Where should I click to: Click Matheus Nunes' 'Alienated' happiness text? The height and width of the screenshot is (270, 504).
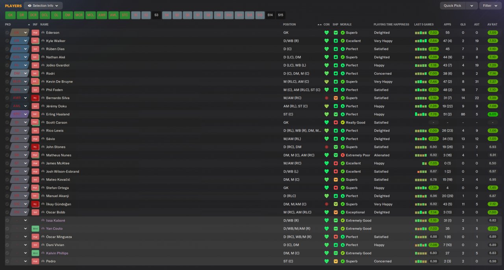382,155
